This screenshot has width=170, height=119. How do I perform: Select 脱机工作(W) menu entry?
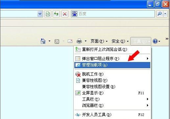[x=112, y=74]
